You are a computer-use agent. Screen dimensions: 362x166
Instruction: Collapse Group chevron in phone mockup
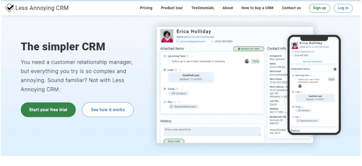pos(306,107)
